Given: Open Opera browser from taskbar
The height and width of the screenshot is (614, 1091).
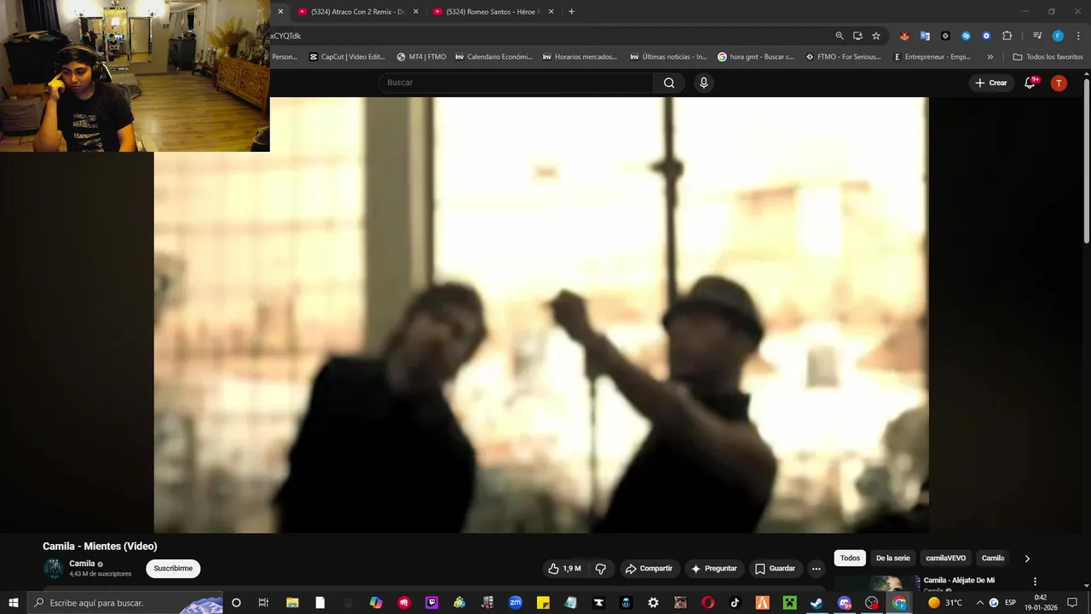Looking at the screenshot, I should point(707,603).
